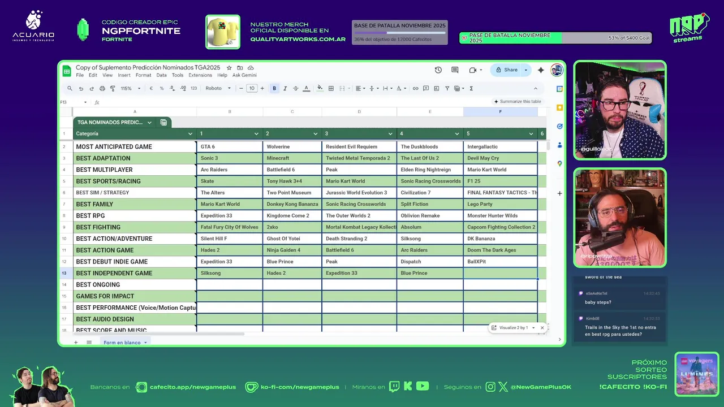This screenshot has height=407, width=724.
Task: Create a filter using funnel icon
Action: pyautogui.click(x=447, y=88)
